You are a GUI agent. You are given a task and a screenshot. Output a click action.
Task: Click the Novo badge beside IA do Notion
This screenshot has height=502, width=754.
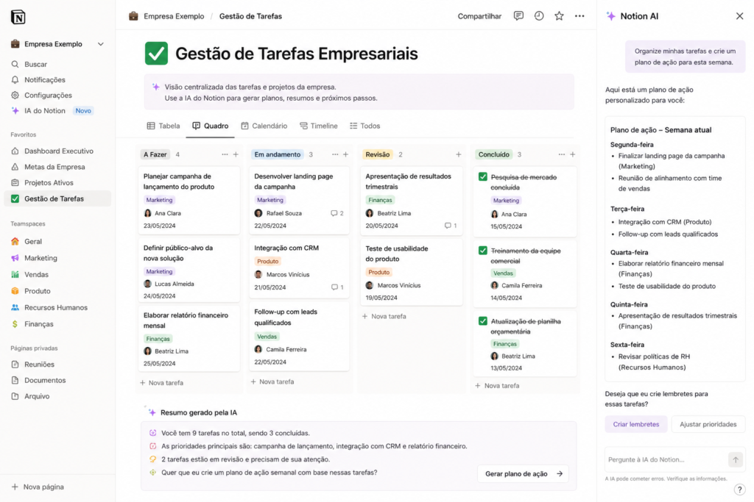pyautogui.click(x=82, y=111)
